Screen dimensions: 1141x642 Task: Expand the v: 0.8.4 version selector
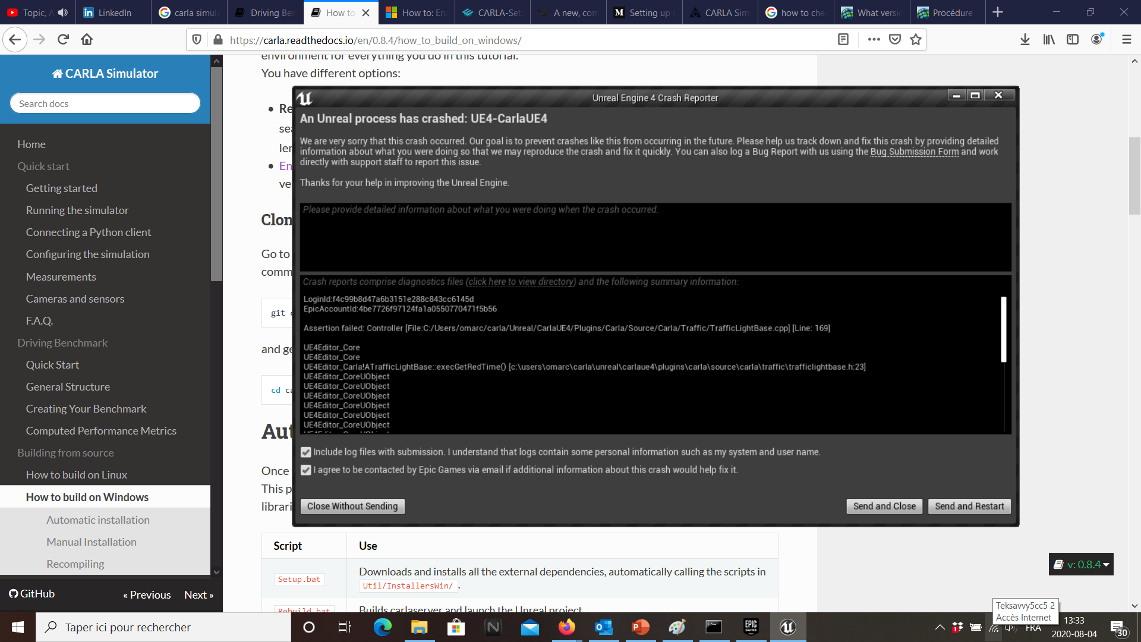1080,564
